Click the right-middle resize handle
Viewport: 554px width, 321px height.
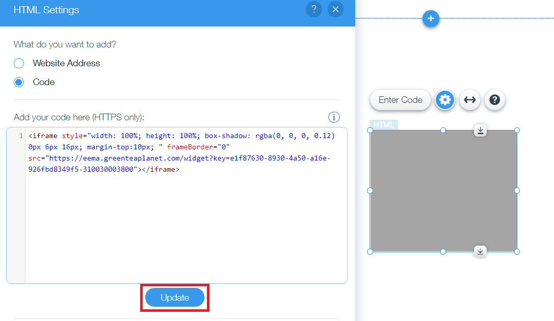[x=517, y=191]
